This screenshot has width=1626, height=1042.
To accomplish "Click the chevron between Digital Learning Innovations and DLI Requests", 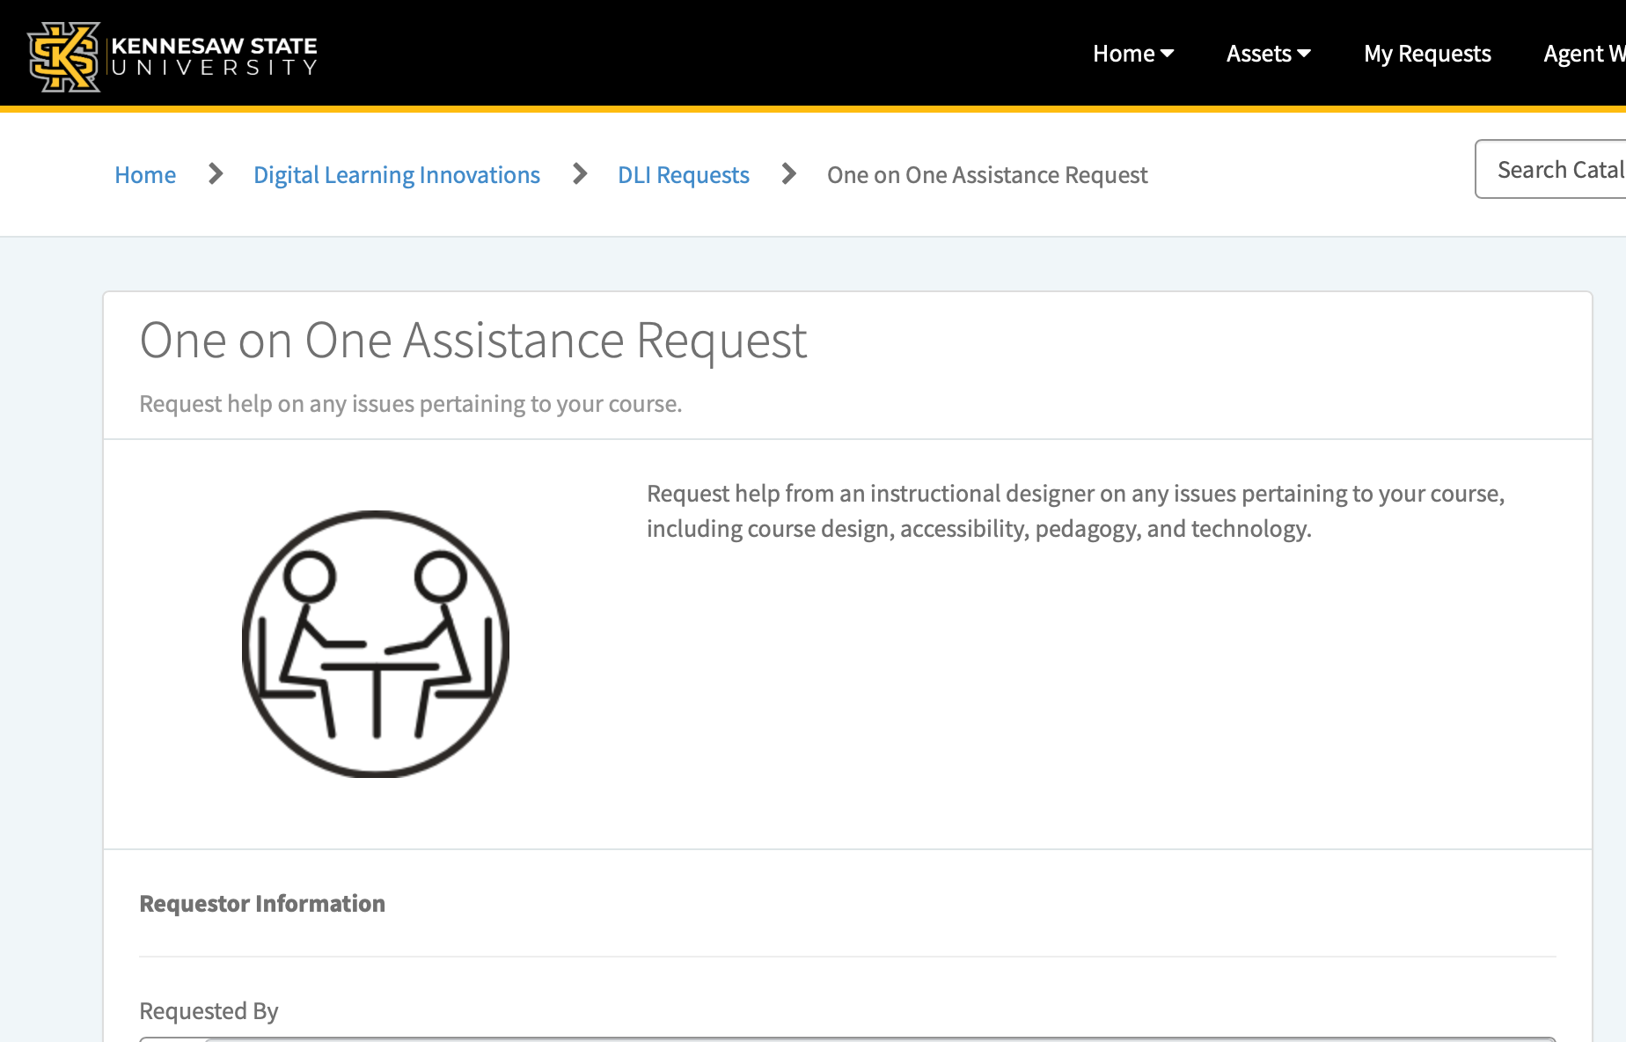I will tap(579, 175).
